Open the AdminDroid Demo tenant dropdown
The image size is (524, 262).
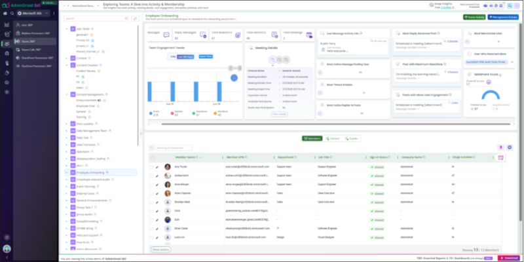(85, 6)
